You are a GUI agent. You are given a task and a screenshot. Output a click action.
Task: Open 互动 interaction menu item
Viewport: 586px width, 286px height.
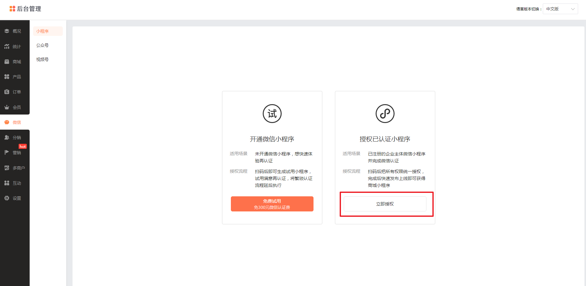(15, 183)
